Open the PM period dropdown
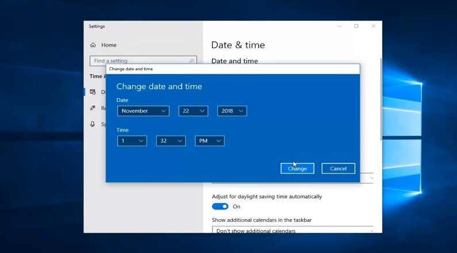The width and height of the screenshot is (457, 253). point(209,141)
